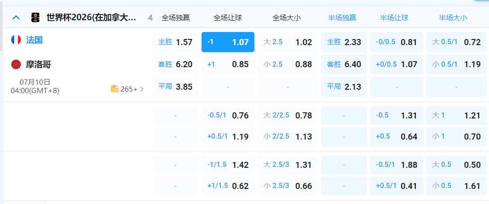Select 大 0.5/1 at odds 0.72

click(456, 42)
